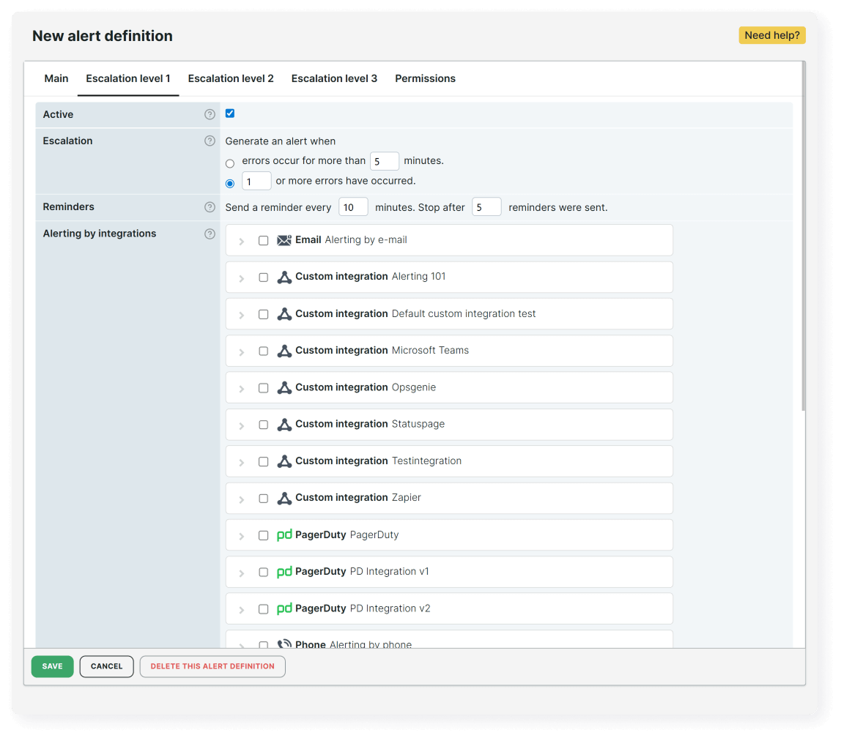Click the Email alerting icon
This screenshot has width=841, height=738.
point(284,239)
